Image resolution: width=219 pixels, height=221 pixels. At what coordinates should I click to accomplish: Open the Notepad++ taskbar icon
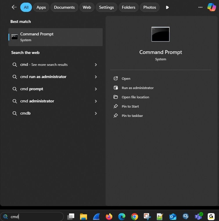160,216
